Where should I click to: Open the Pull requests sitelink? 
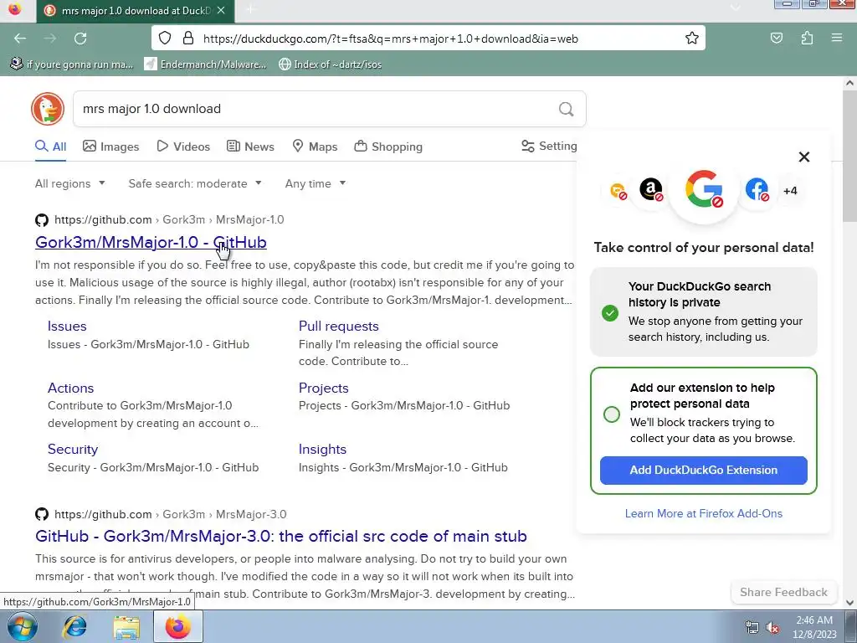(339, 326)
